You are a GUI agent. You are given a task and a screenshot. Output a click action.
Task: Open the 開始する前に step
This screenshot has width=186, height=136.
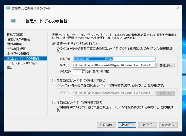[15, 34]
